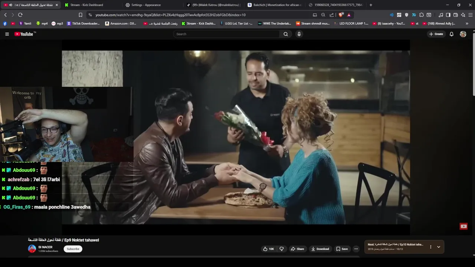Open the Amazon.com DJI bookmark
The image size is (475, 267).
click(121, 23)
